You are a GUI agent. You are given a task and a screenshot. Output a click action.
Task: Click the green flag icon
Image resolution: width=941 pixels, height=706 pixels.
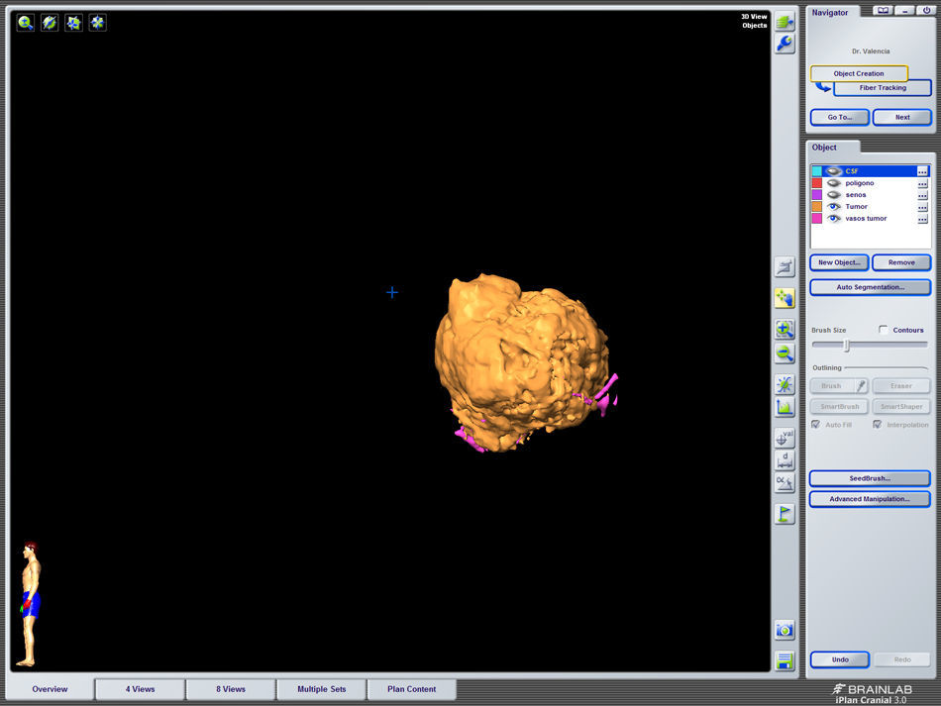pyautogui.click(x=784, y=514)
